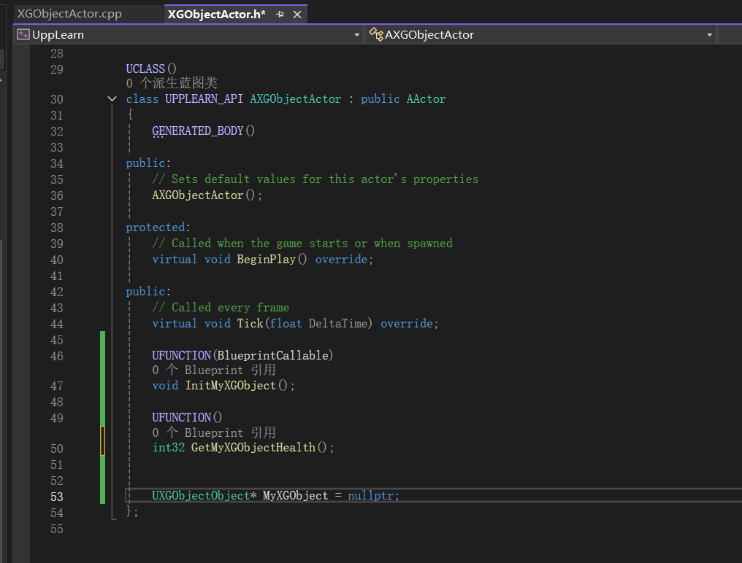Open Blueprint references above GetMyXGObjectHealth
This screenshot has width=742, height=563.
pyautogui.click(x=214, y=432)
